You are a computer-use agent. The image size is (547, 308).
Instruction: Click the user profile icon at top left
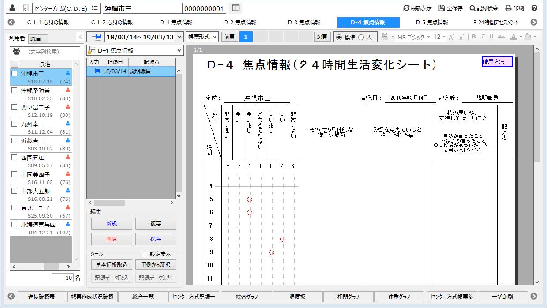12,8
